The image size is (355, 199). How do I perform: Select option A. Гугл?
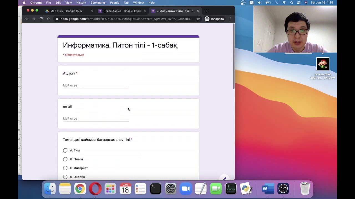(x=65, y=150)
